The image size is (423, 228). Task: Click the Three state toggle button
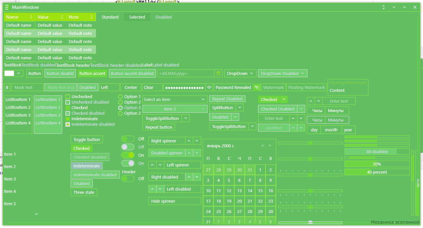coord(84,192)
